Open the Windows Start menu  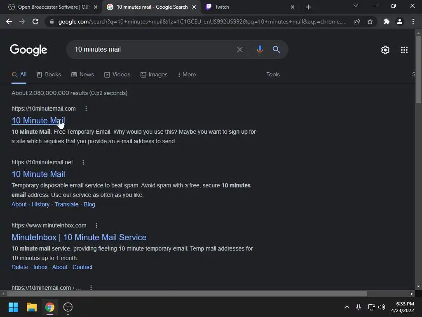[x=13, y=307]
